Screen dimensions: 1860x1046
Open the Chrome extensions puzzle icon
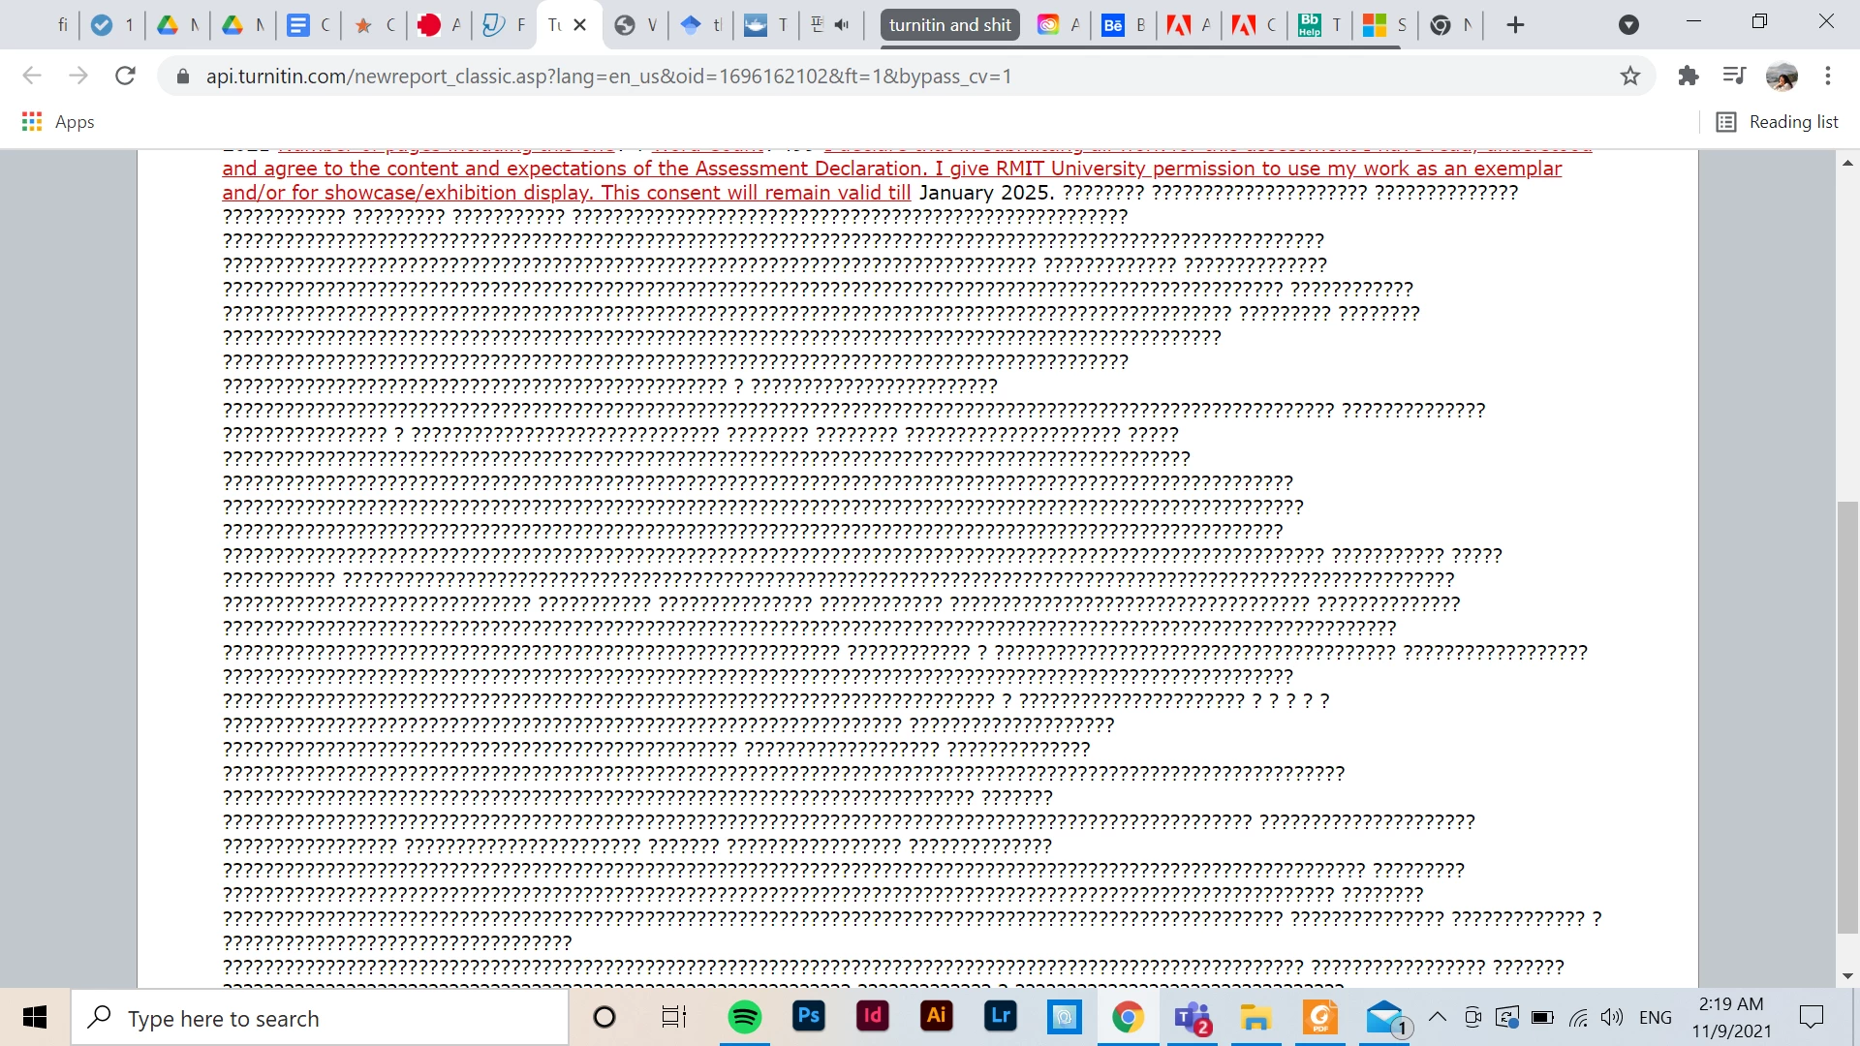(x=1689, y=76)
